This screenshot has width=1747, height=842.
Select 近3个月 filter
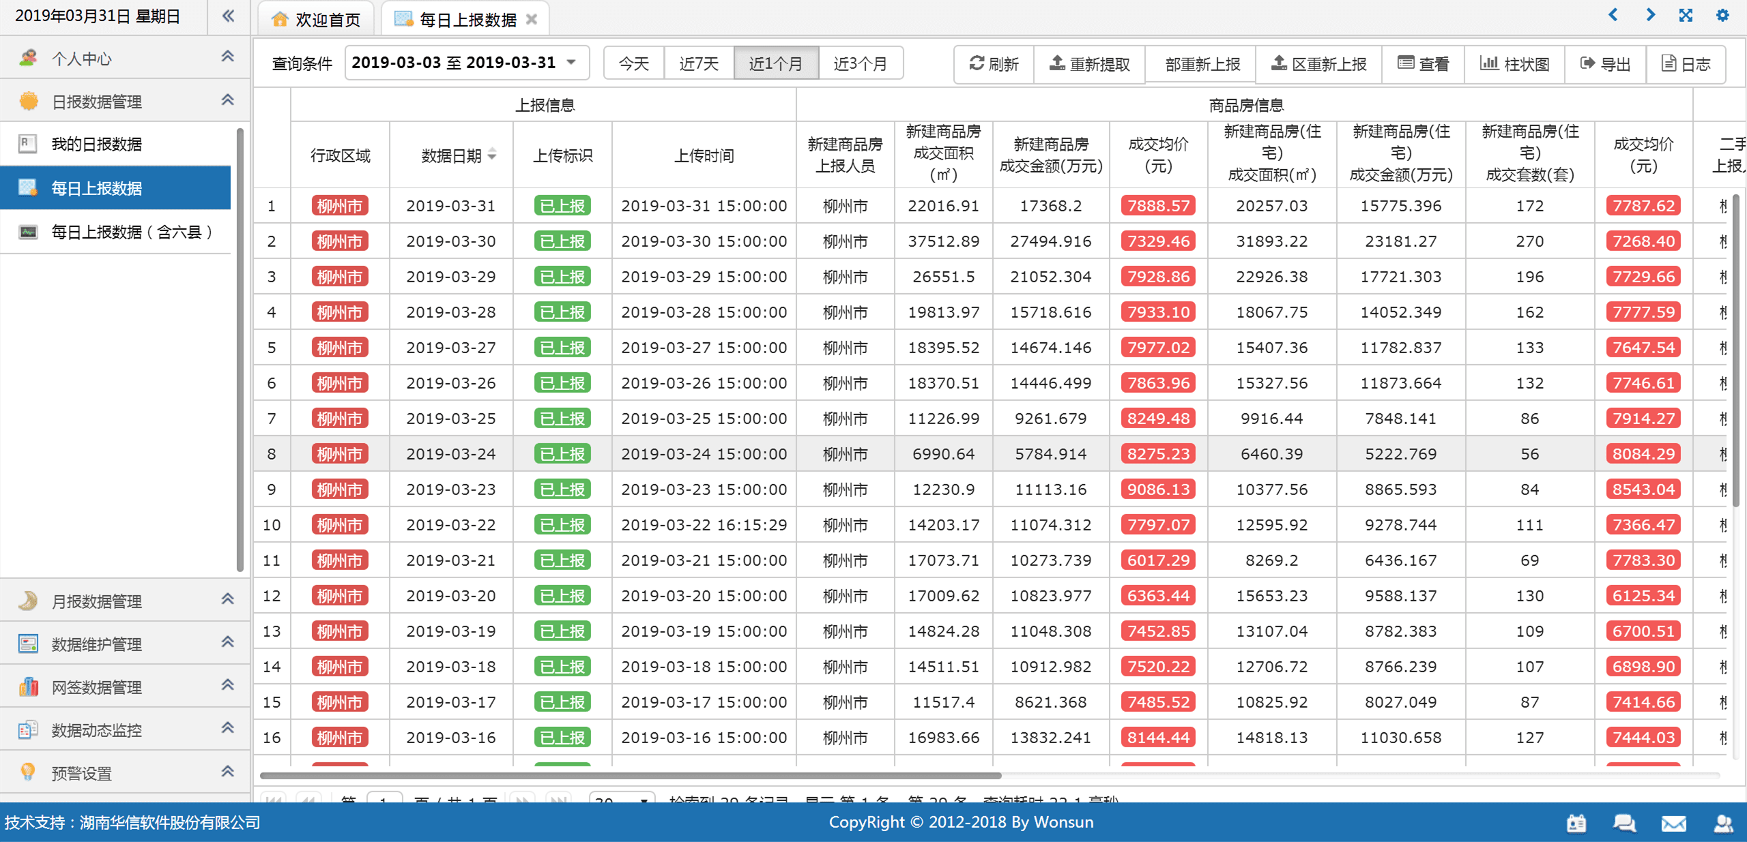[x=861, y=63]
